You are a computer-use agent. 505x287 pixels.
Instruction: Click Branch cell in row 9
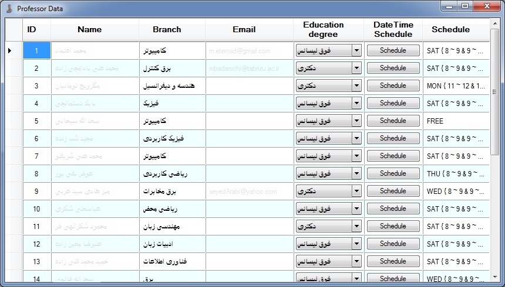pos(172,191)
